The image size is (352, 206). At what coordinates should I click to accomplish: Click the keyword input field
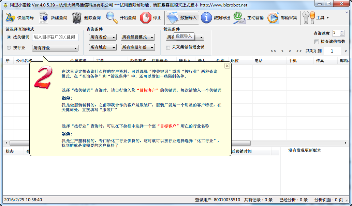(55, 37)
